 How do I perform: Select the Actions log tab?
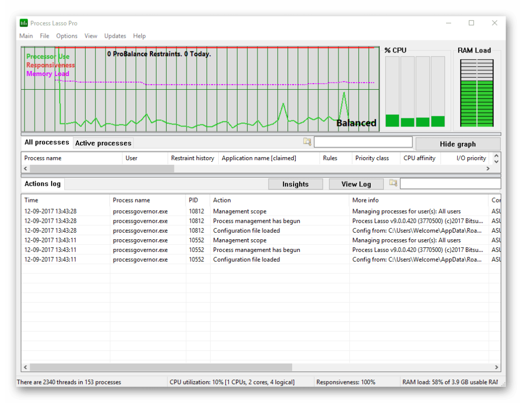click(43, 184)
